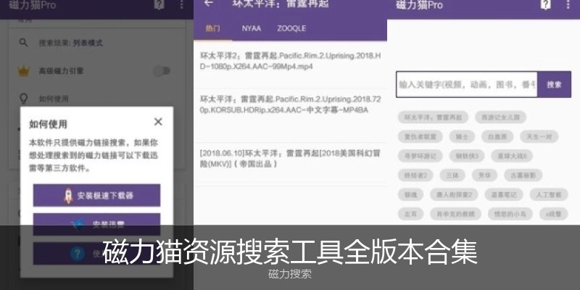The width and height of the screenshot is (580, 290).
Task: Open the help icon in the left 磁力猫Pro header
Action: (x=159, y=5)
